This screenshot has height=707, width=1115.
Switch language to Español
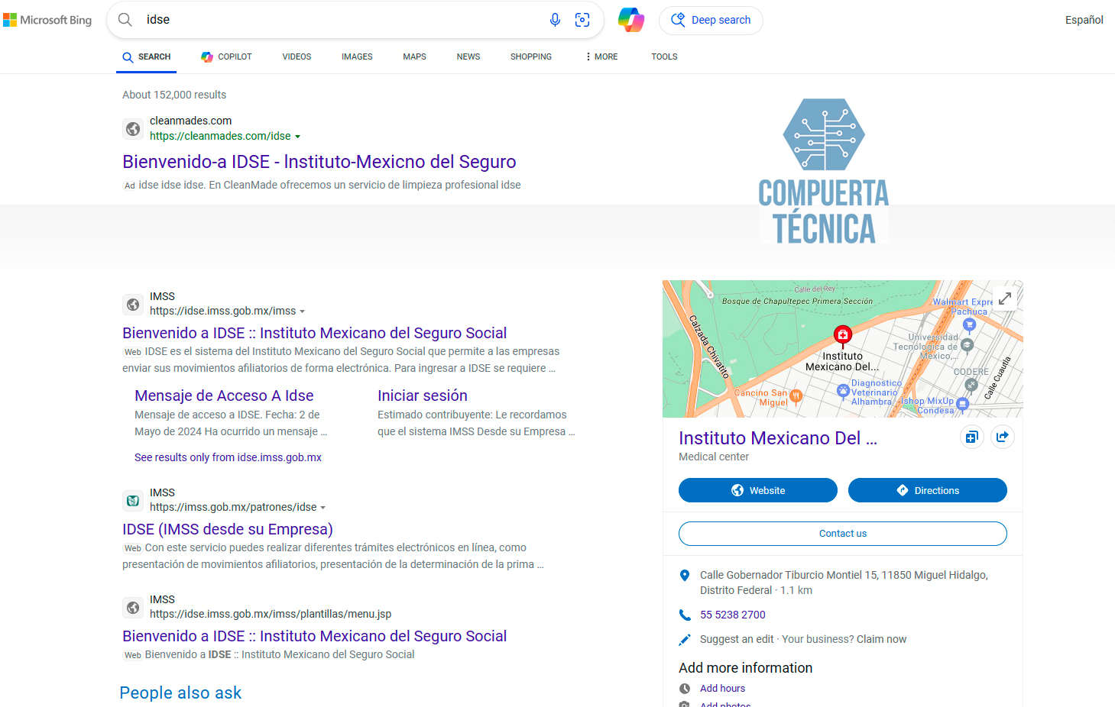click(1084, 20)
